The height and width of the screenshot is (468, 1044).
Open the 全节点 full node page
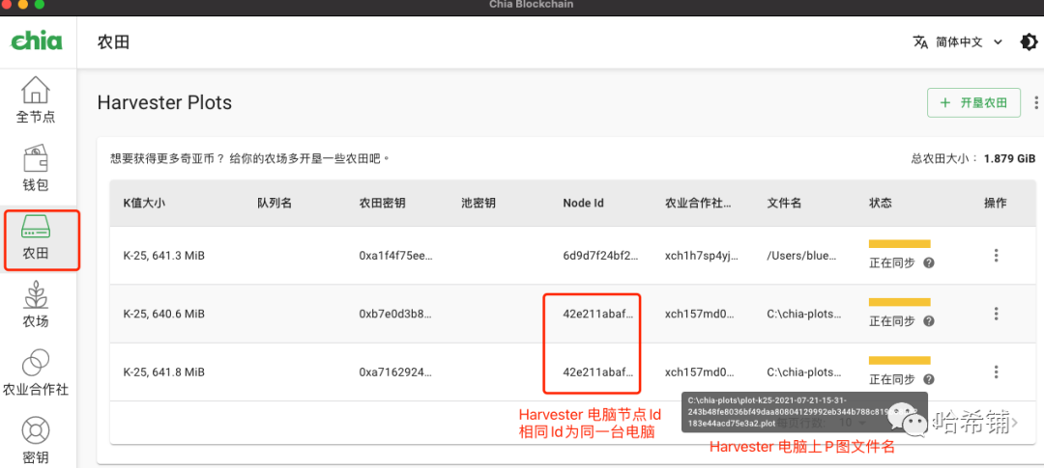[x=36, y=99]
